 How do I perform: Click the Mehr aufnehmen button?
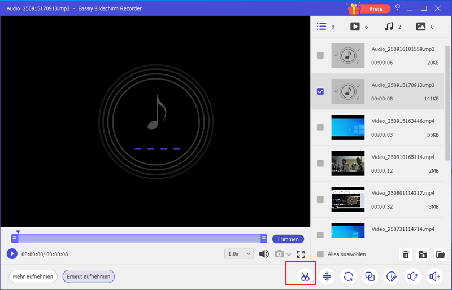point(33,276)
